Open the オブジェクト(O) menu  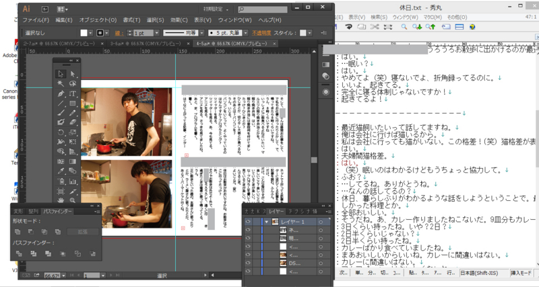pos(98,20)
